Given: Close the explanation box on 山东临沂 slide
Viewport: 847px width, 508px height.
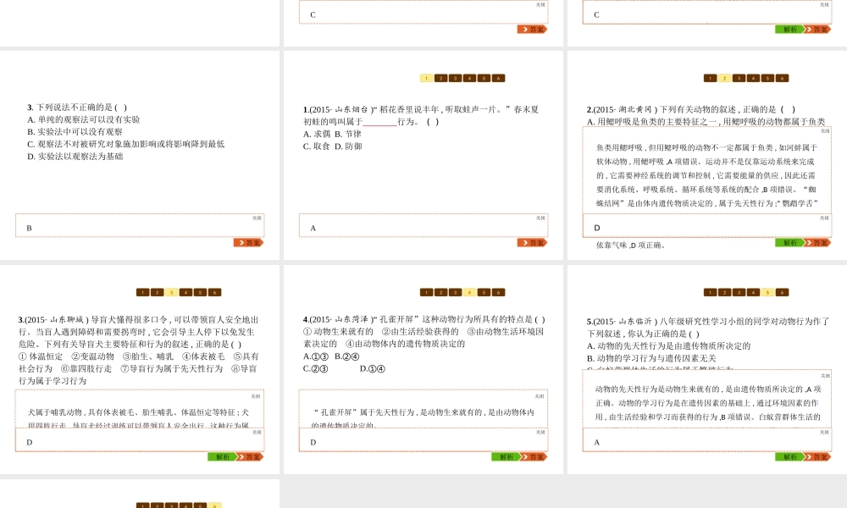Looking at the screenshot, I should pyautogui.click(x=825, y=376).
